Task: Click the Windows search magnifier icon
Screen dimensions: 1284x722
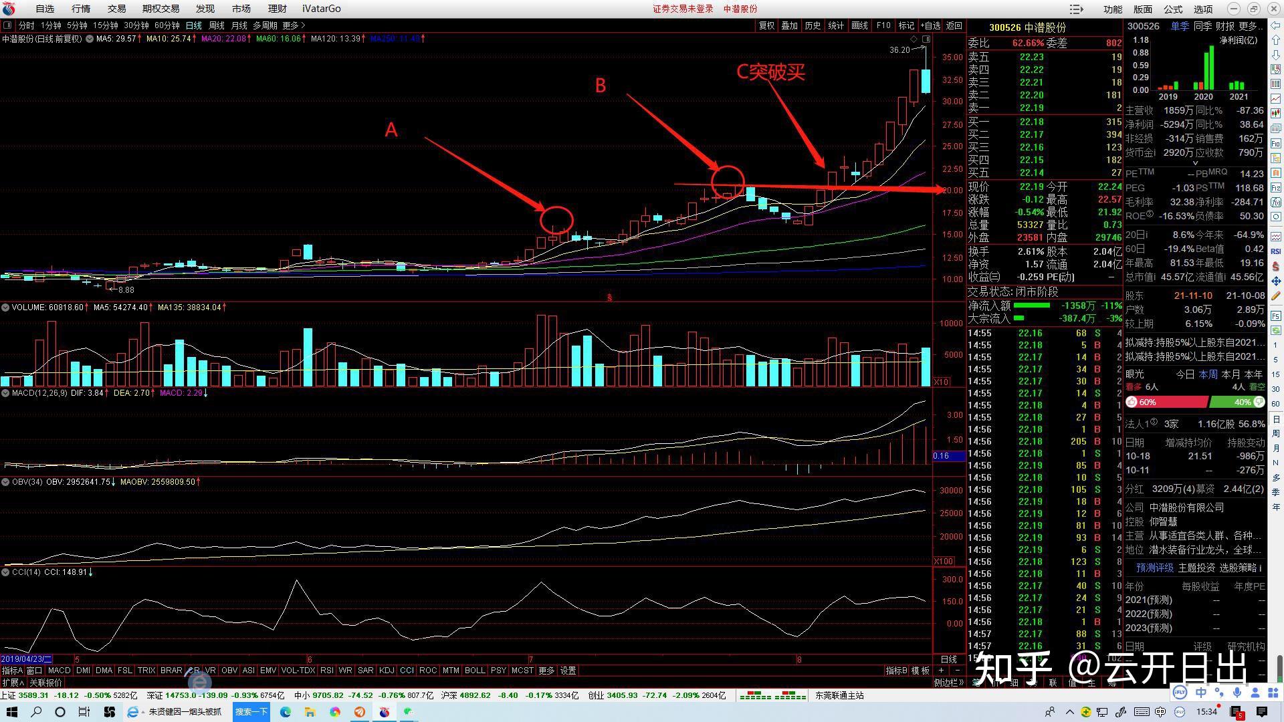Action: point(37,712)
